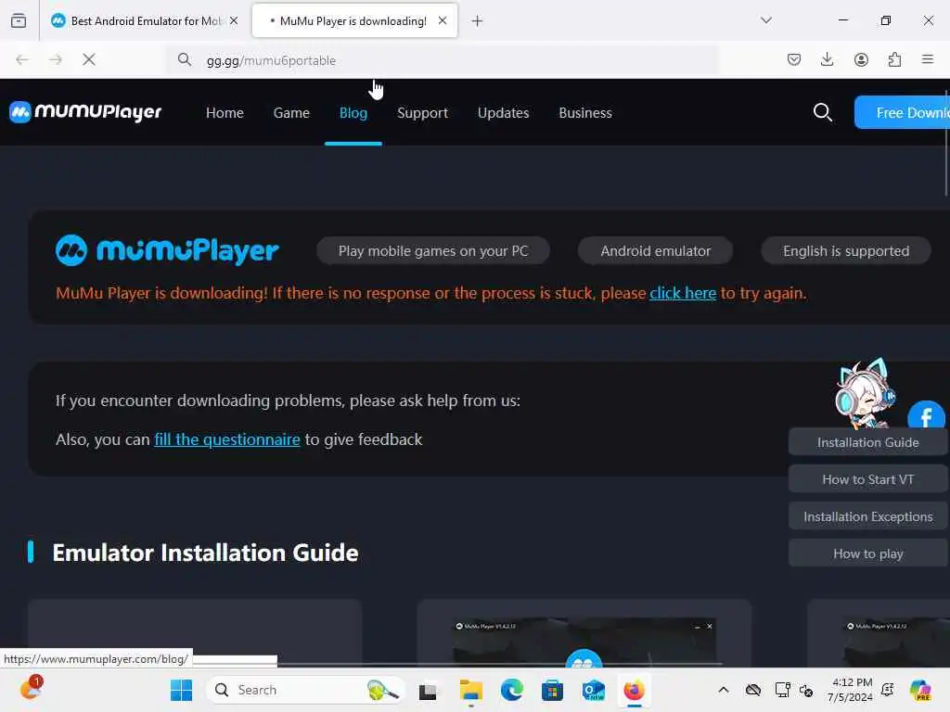Screen dimensions: 950x712
Task: Click the Firefox taskbar icon
Action: point(634,690)
